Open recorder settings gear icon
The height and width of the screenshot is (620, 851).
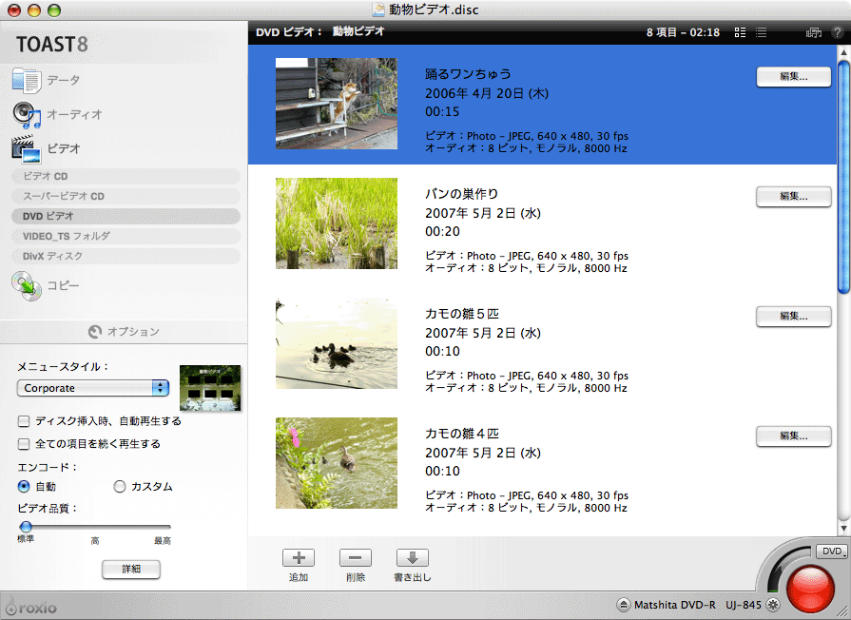[x=772, y=605]
